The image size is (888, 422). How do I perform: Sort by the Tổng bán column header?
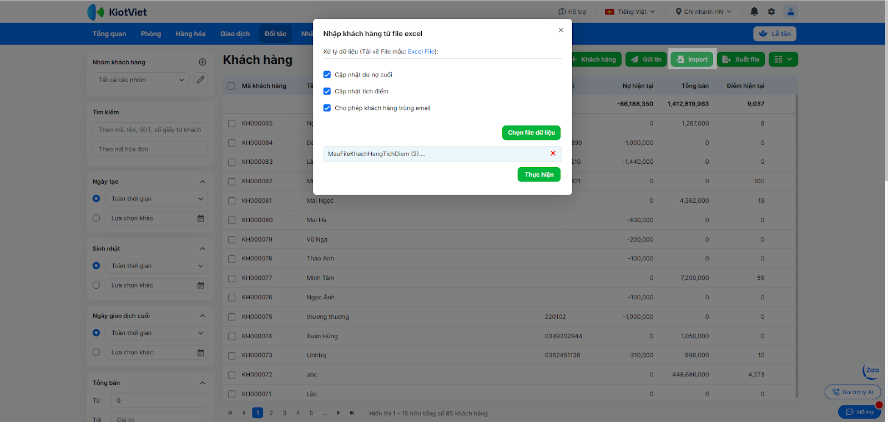(x=695, y=86)
